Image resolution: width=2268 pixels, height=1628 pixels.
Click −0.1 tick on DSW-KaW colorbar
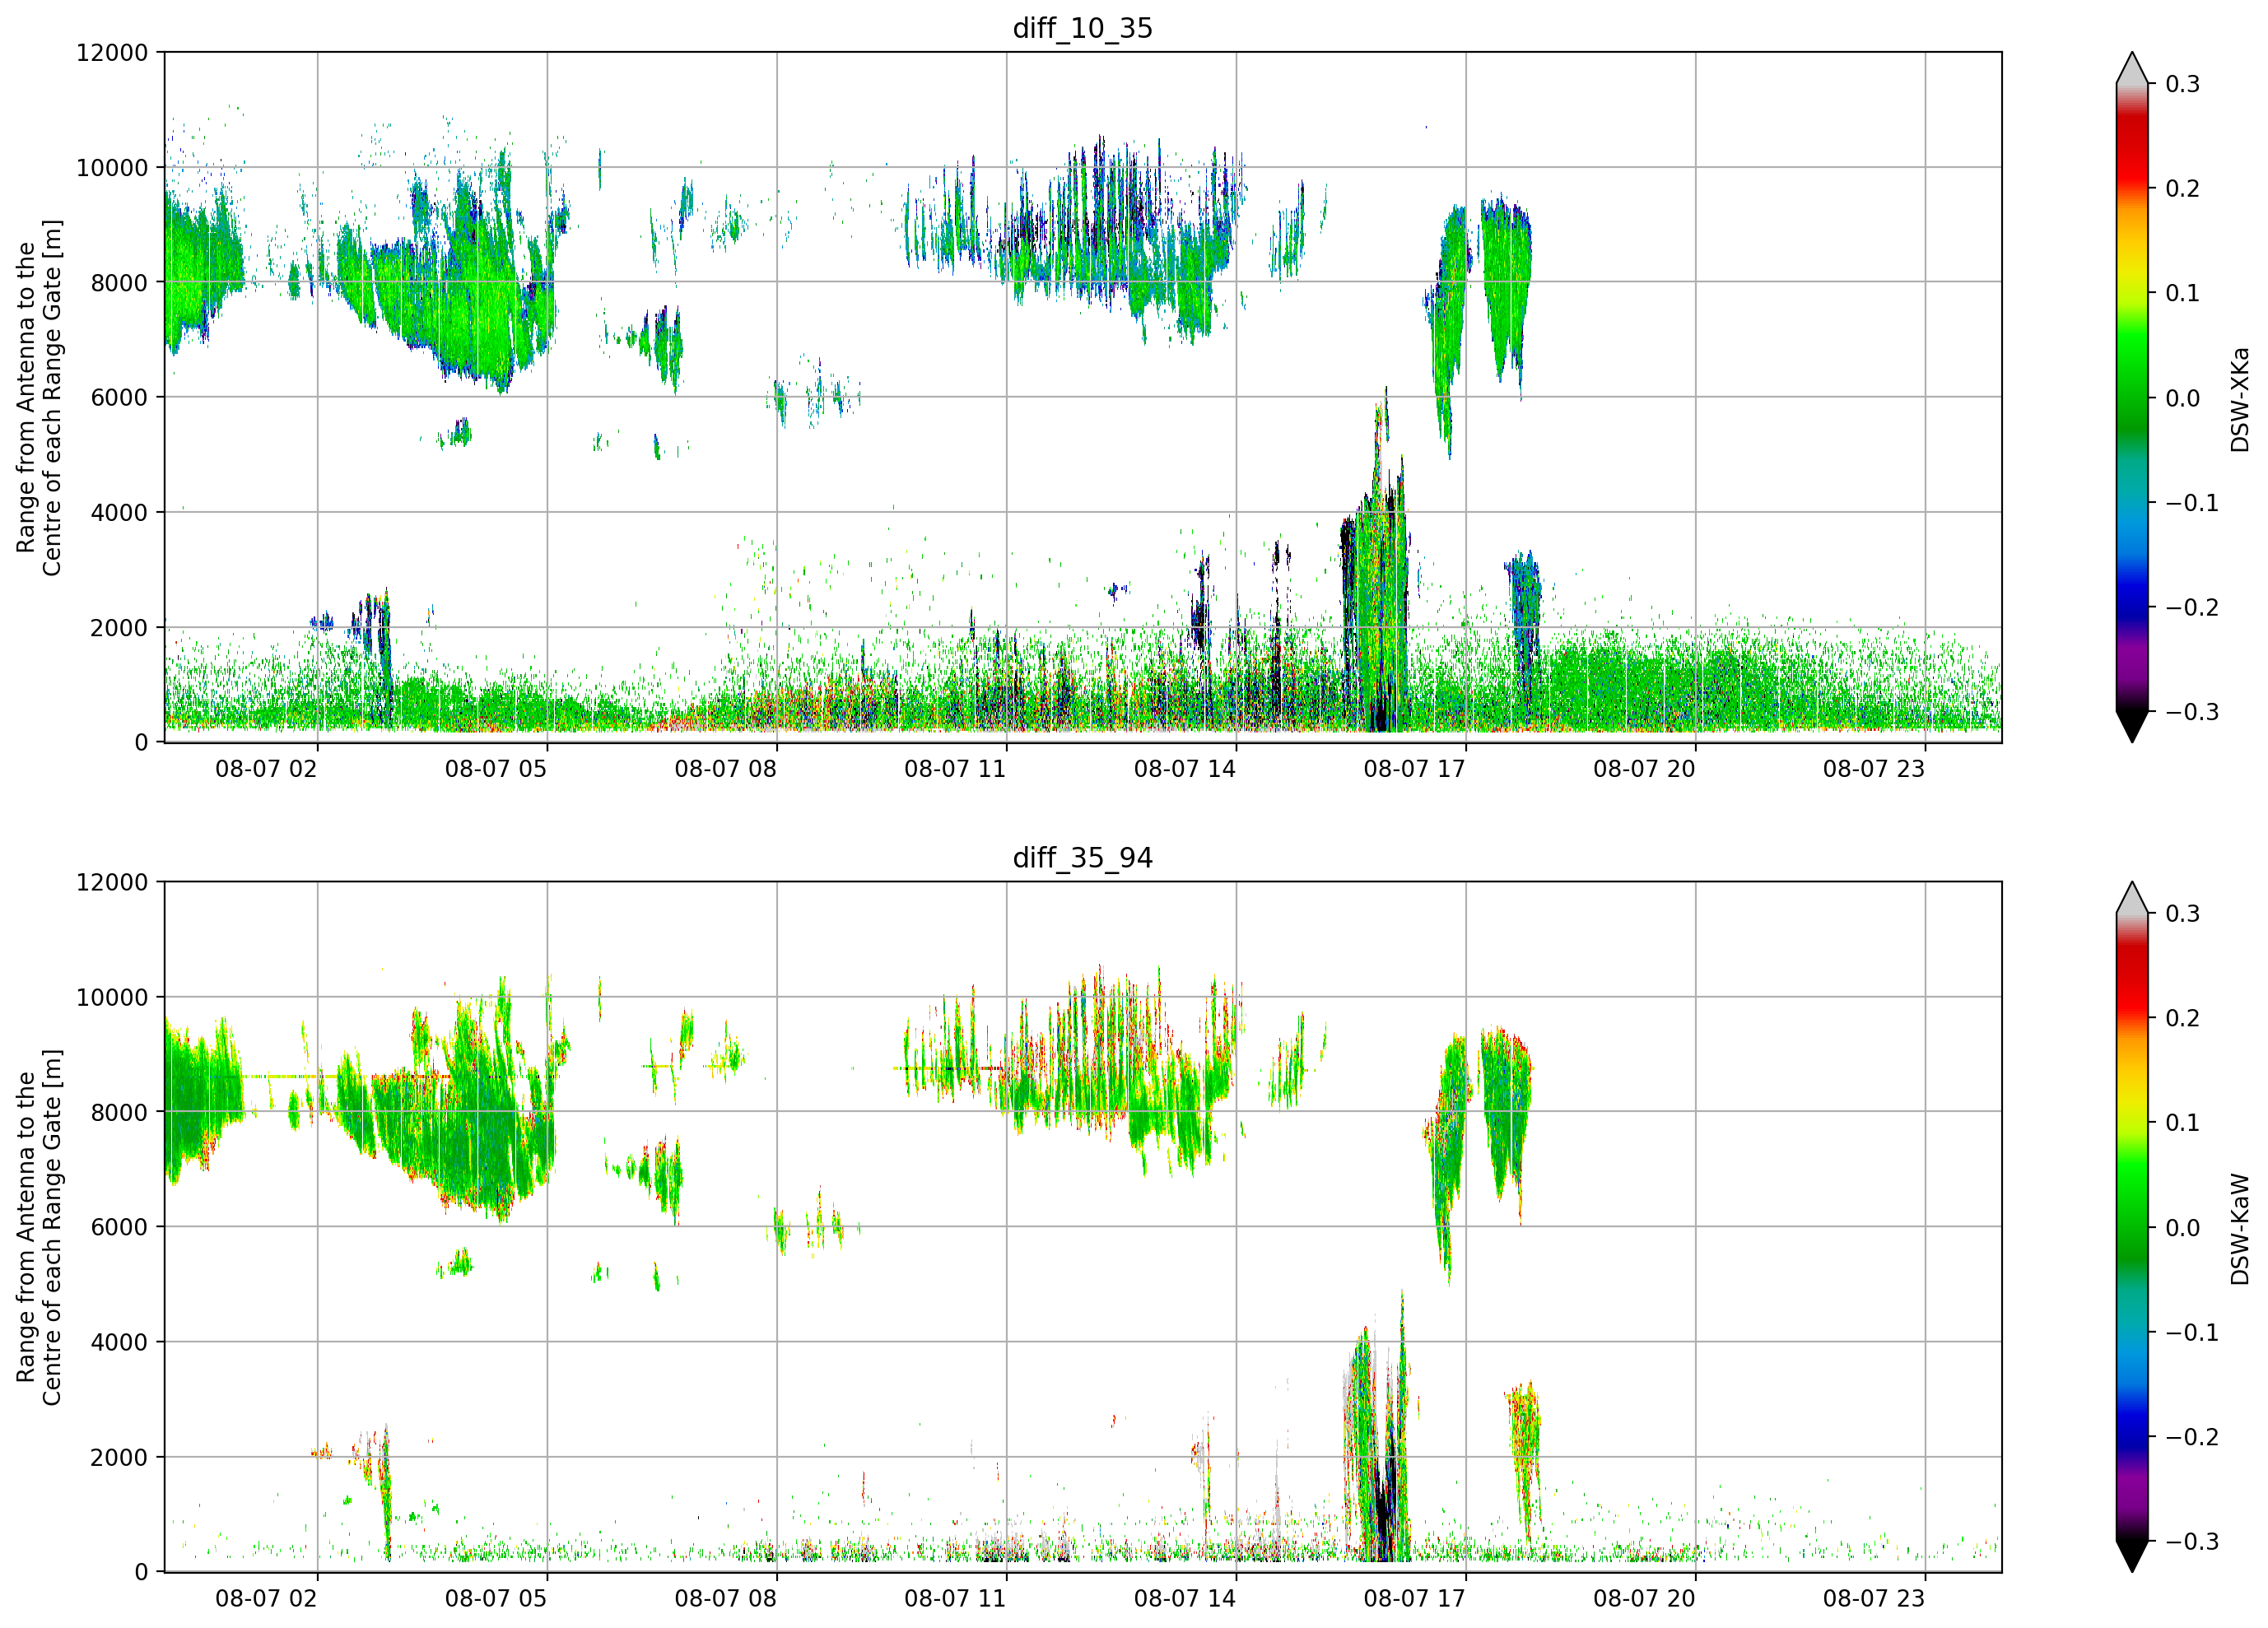[2192, 1333]
